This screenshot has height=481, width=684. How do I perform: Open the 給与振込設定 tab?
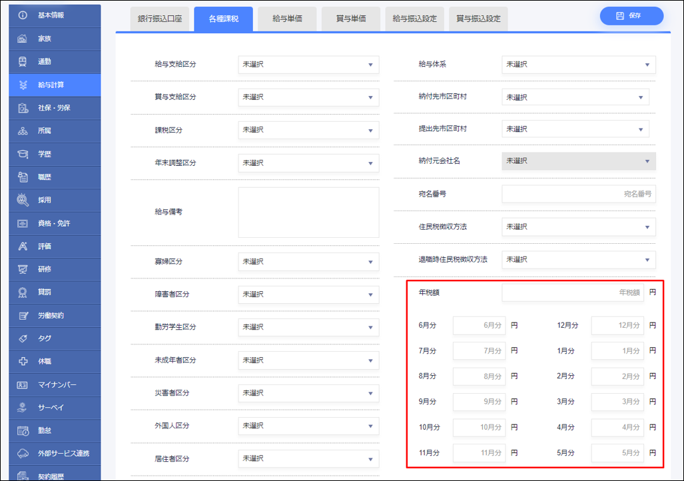coord(414,19)
